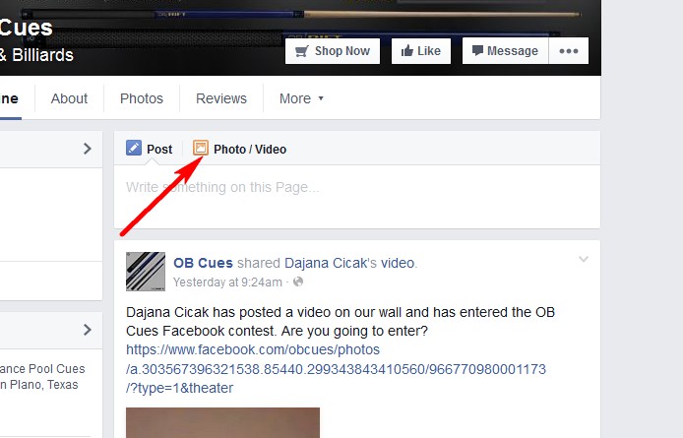683x438 pixels.
Task: Click the speech bubble icon on Message
Action: [x=478, y=50]
